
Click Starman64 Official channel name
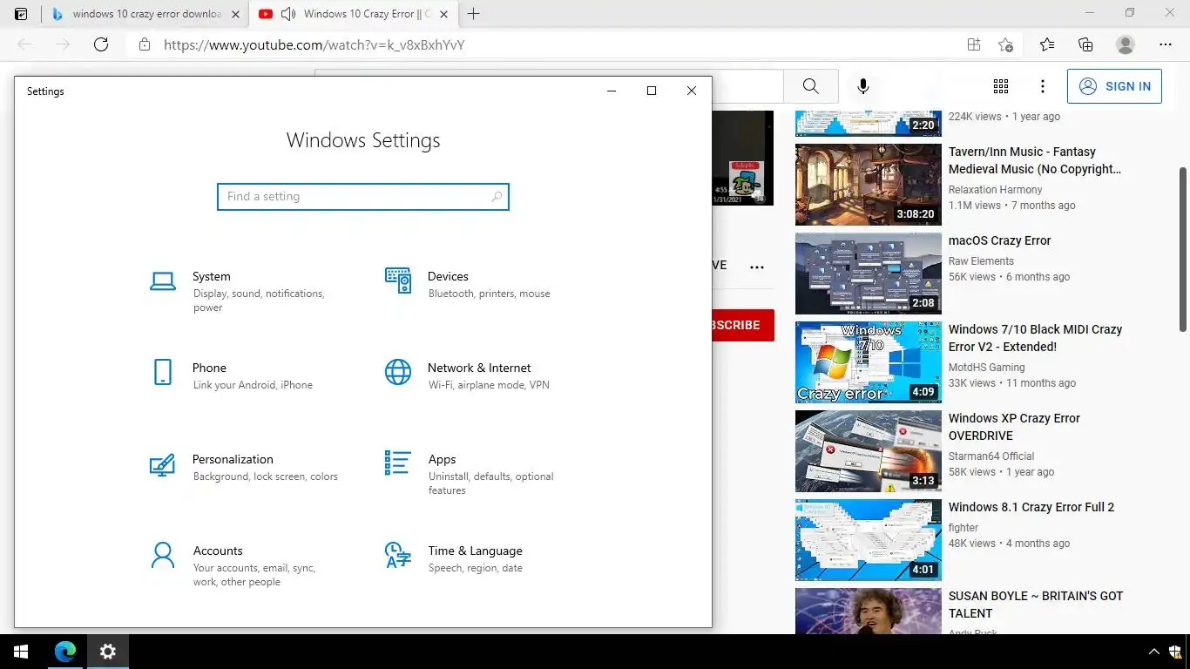pyautogui.click(x=991, y=456)
